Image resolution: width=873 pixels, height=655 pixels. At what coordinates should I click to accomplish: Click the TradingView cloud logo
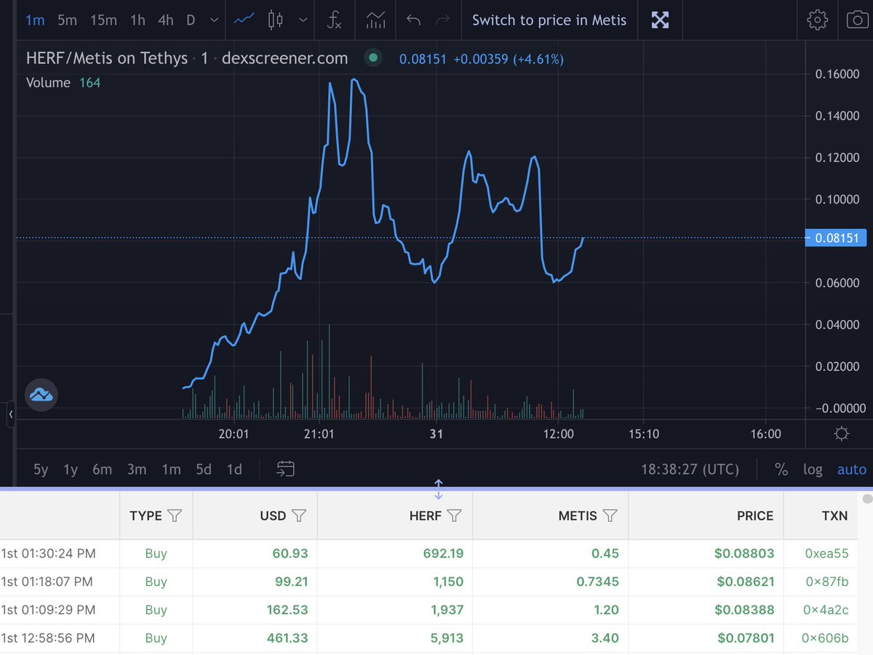coord(41,395)
